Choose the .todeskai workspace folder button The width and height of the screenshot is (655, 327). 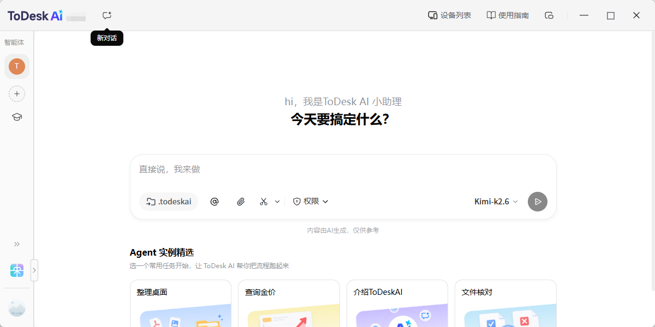(169, 202)
